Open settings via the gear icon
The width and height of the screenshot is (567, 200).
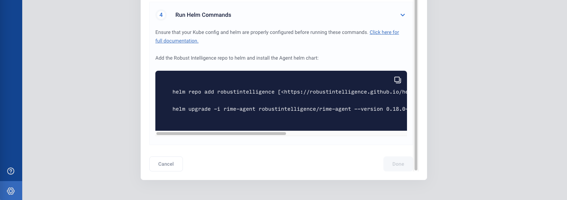click(11, 191)
